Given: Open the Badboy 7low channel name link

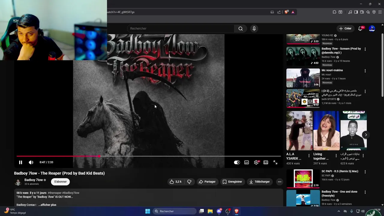Looking at the screenshot, I should tap(34, 180).
